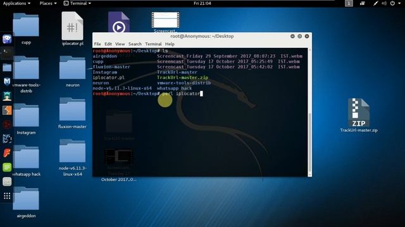Launch the top browser icon in dock

click(x=7, y=38)
